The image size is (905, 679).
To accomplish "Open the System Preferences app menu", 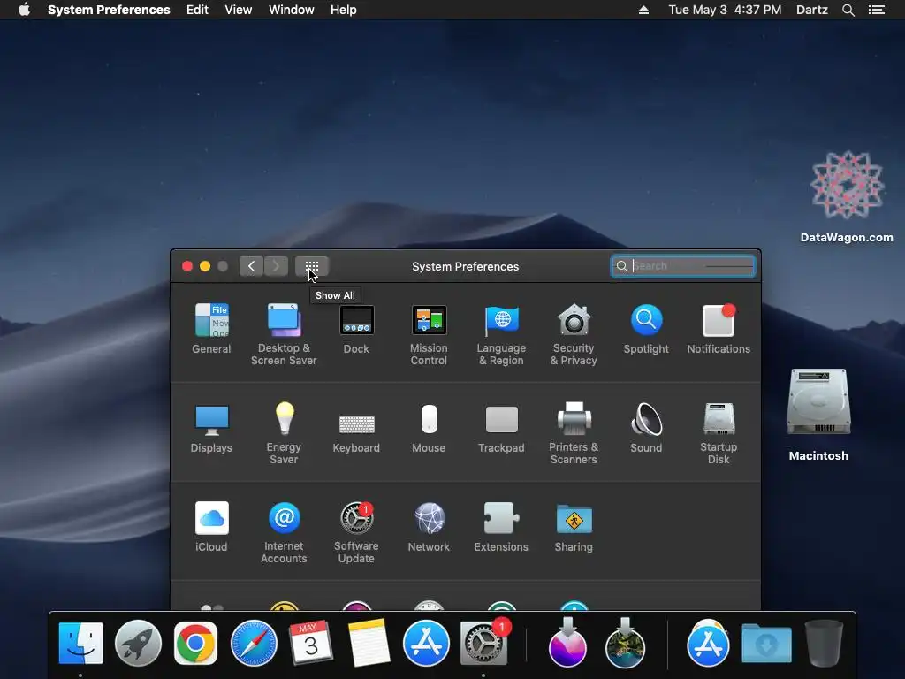I will click(109, 10).
